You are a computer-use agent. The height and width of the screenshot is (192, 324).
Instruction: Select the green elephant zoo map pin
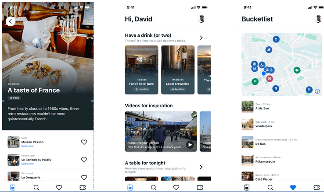[297, 70]
